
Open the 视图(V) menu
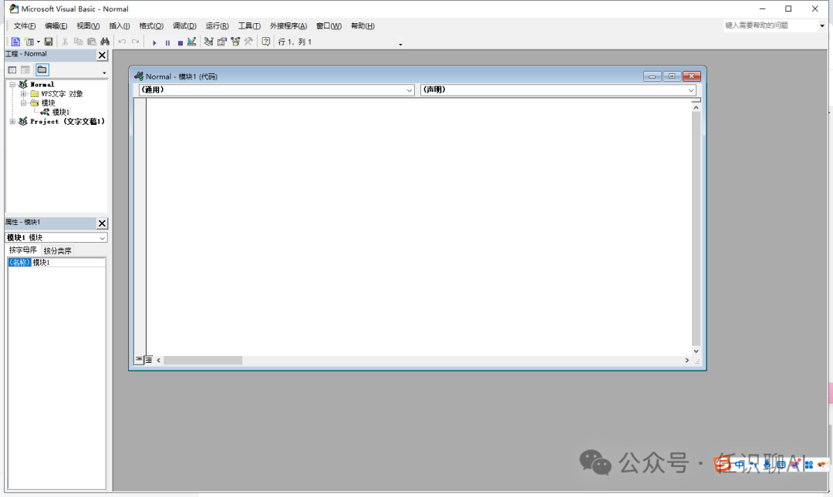click(x=88, y=26)
